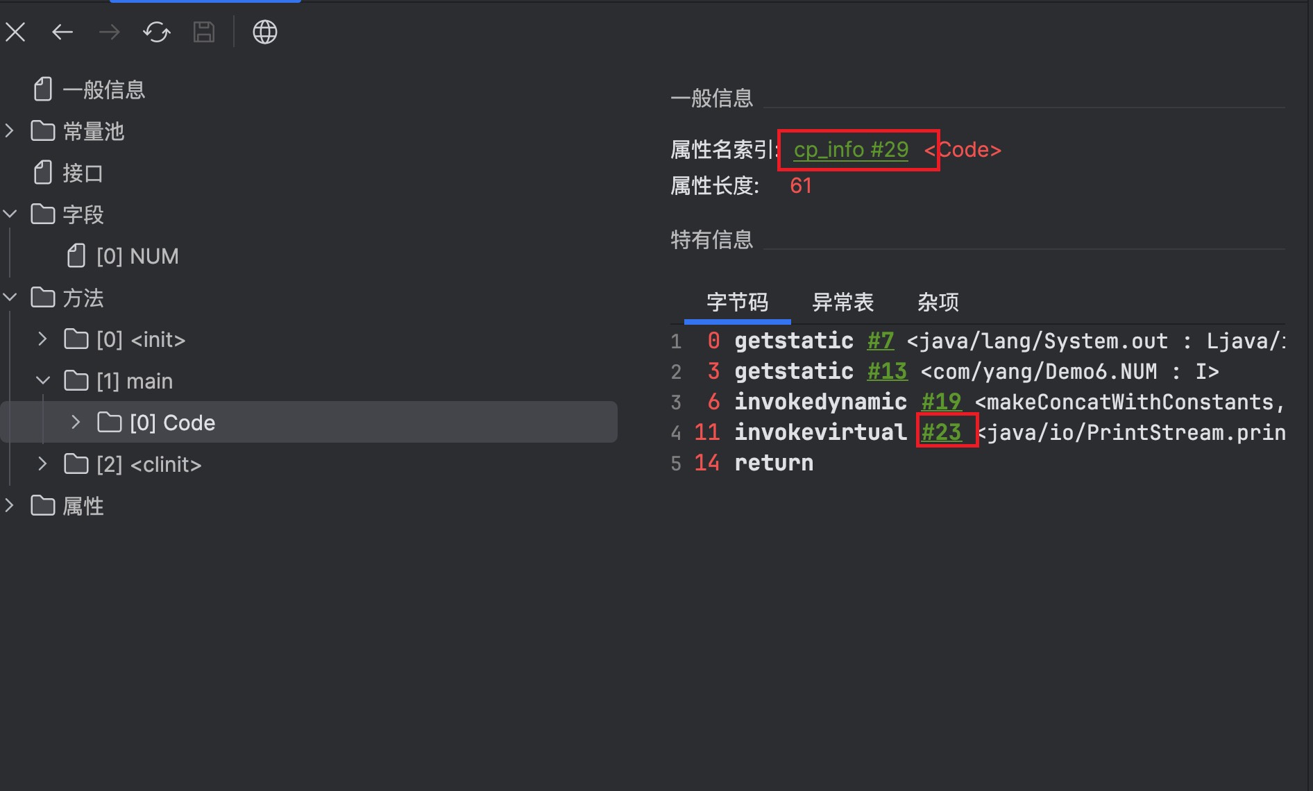Image resolution: width=1313 pixels, height=791 pixels.
Task: Select the [1] main method item
Action: (x=134, y=381)
